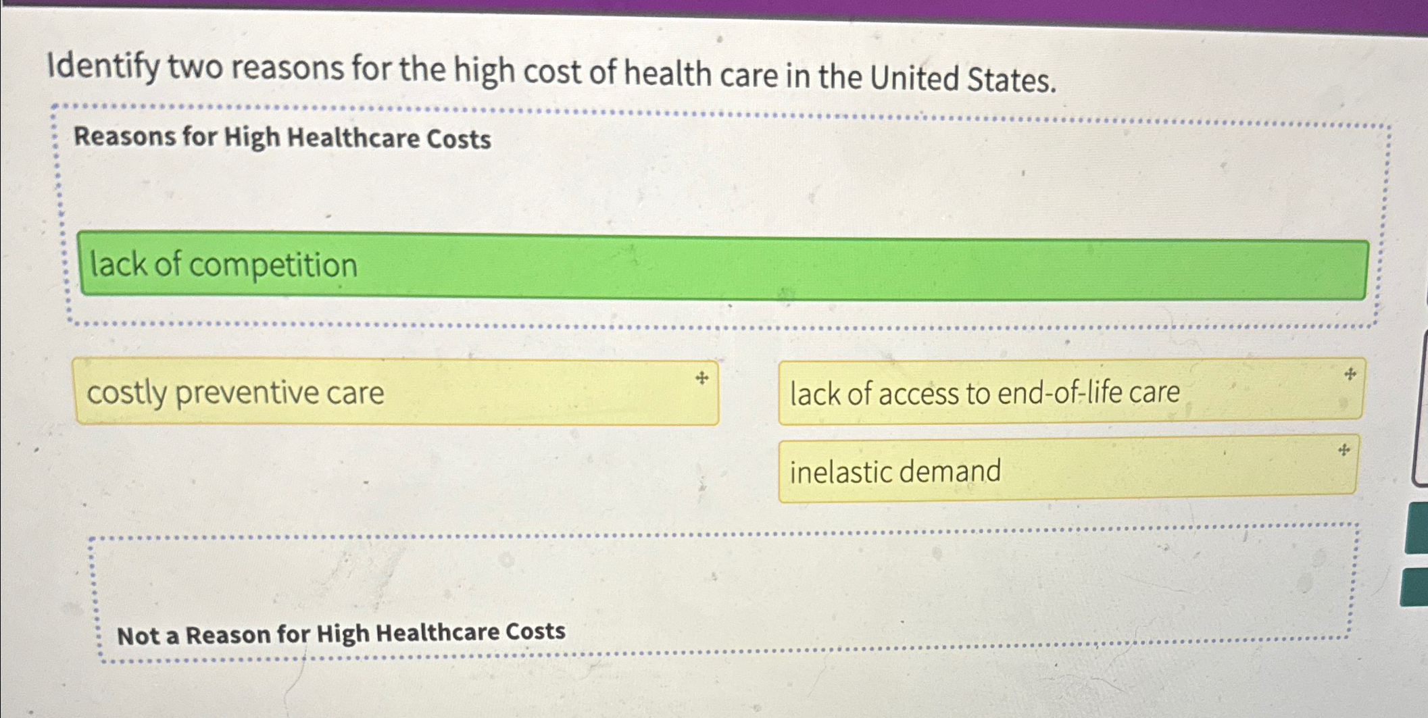Click move icon on end-of-life care tile
This screenshot has height=718, width=1428.
click(1350, 374)
